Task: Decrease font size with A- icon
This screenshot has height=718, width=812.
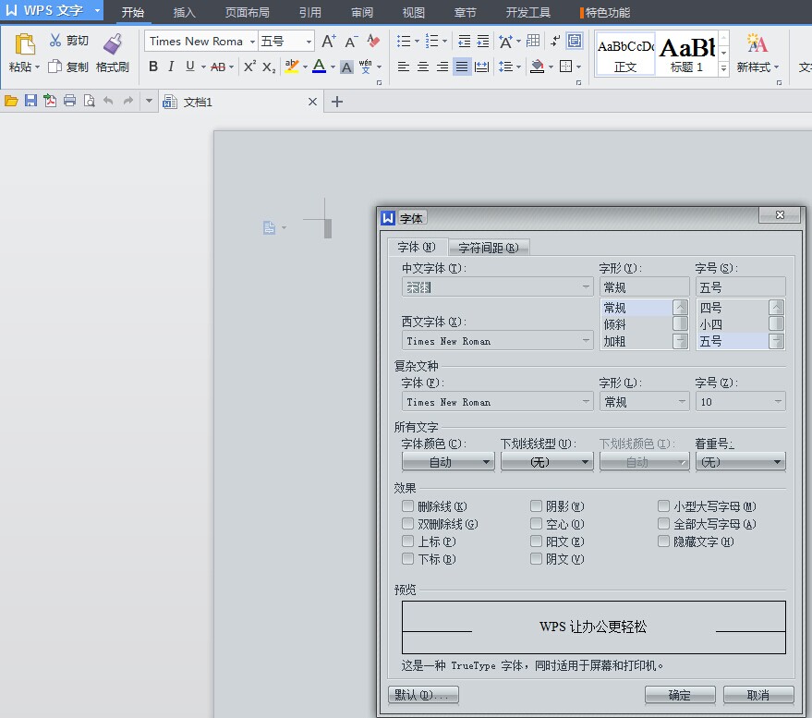Action: click(x=351, y=42)
